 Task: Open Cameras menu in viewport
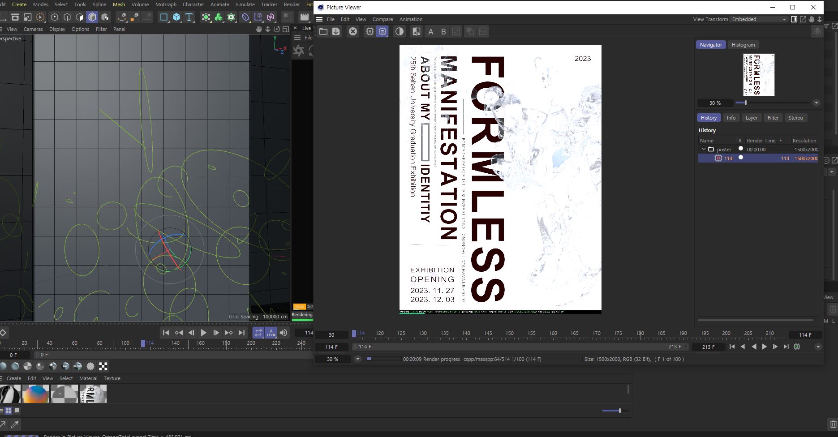pyautogui.click(x=33, y=29)
